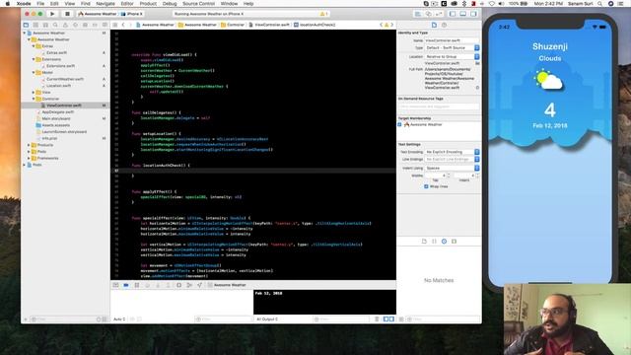Click the hide debug area icon in debug bar

[115, 285]
